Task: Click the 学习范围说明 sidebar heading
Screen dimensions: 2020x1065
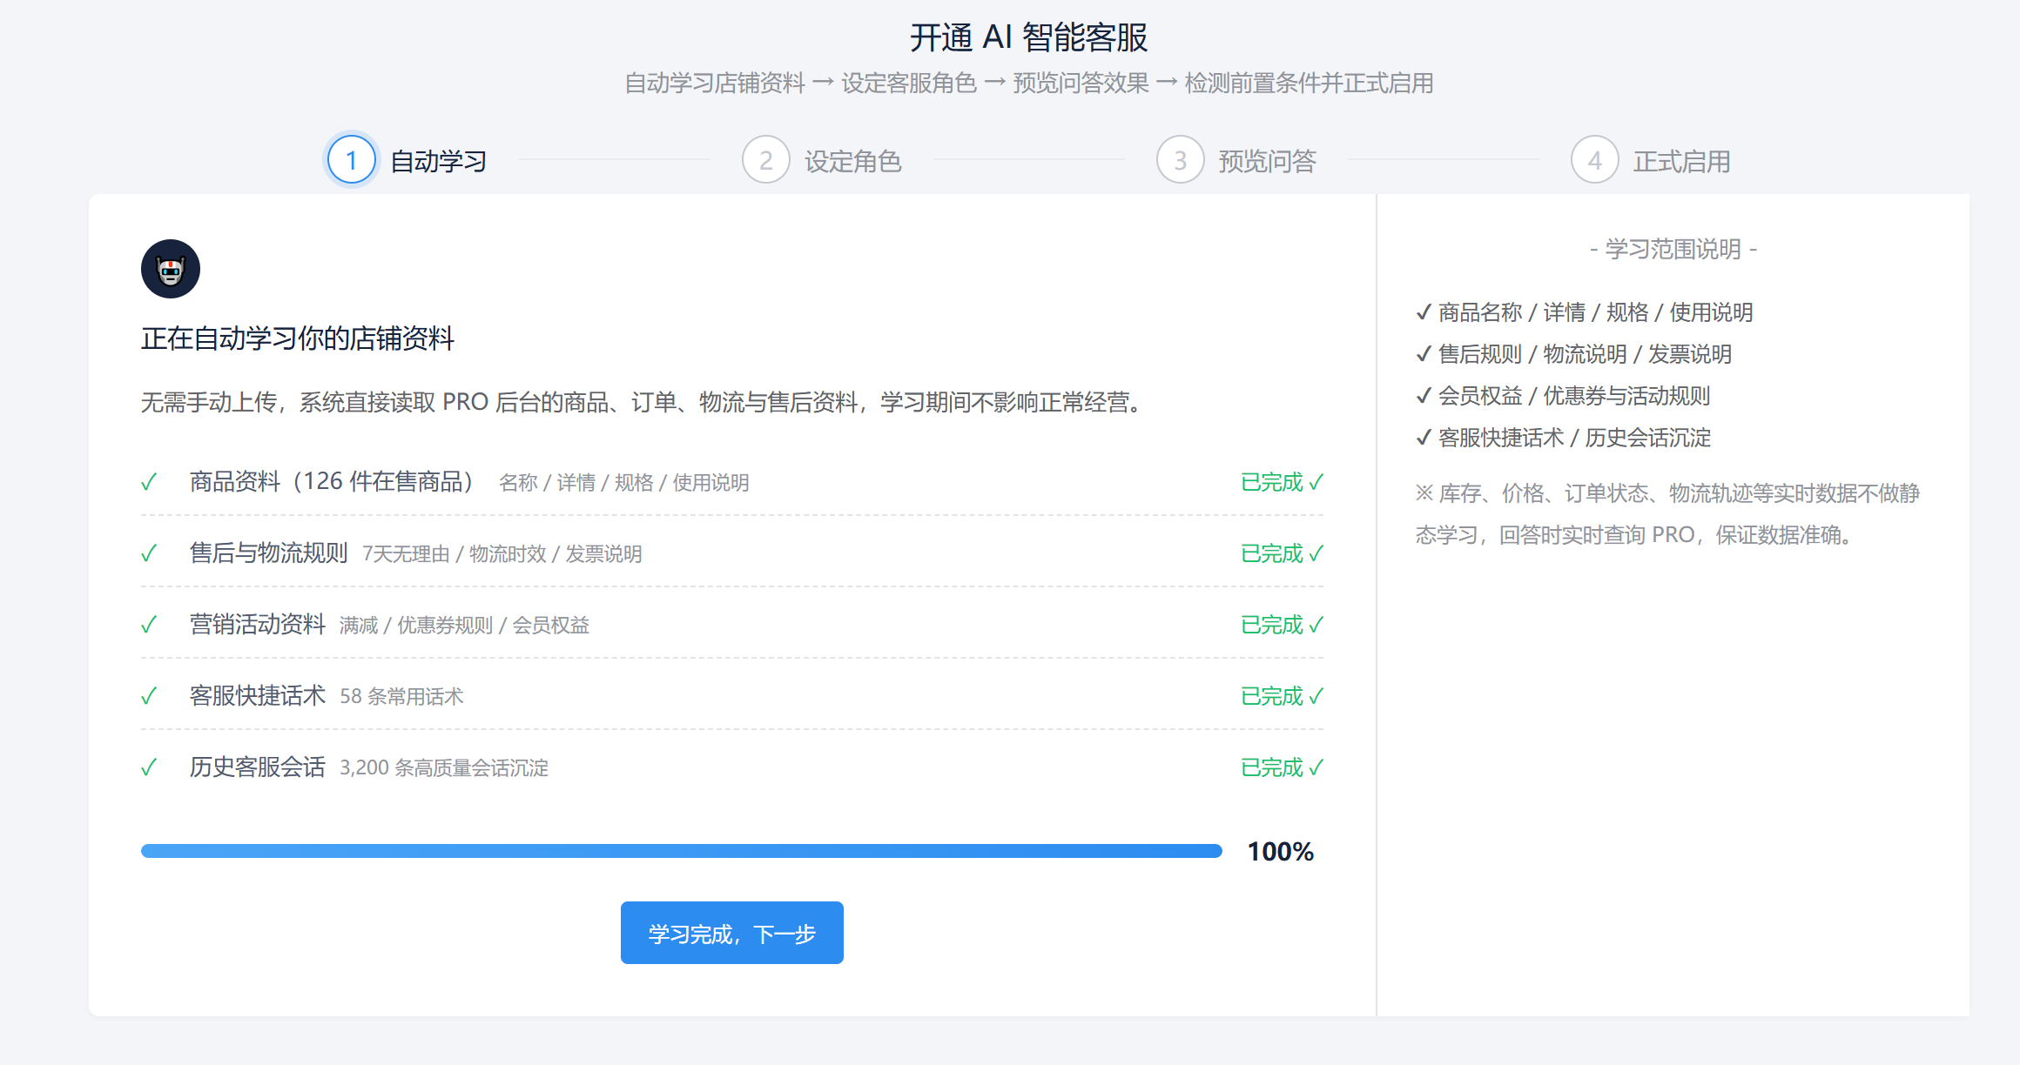Action: [x=1673, y=250]
